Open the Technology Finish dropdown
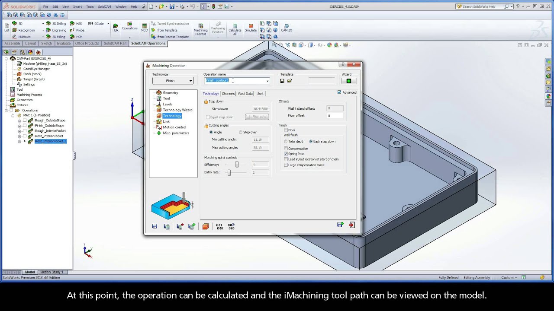The width and height of the screenshot is (554, 311). [x=173, y=81]
